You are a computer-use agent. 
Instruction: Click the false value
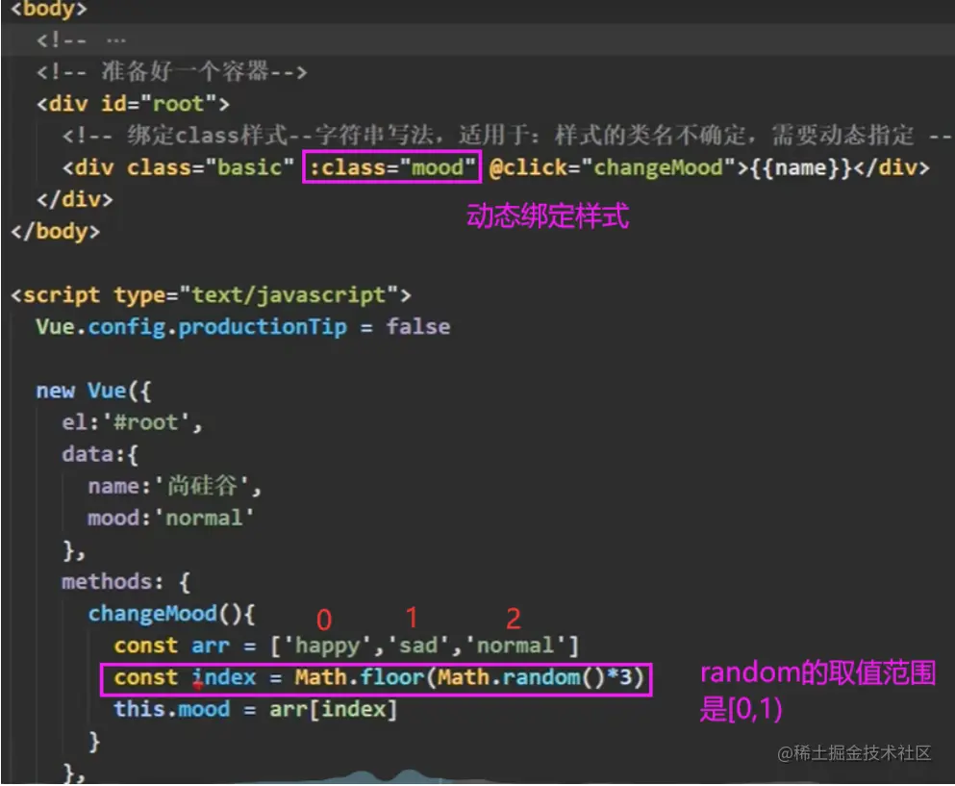(x=418, y=326)
